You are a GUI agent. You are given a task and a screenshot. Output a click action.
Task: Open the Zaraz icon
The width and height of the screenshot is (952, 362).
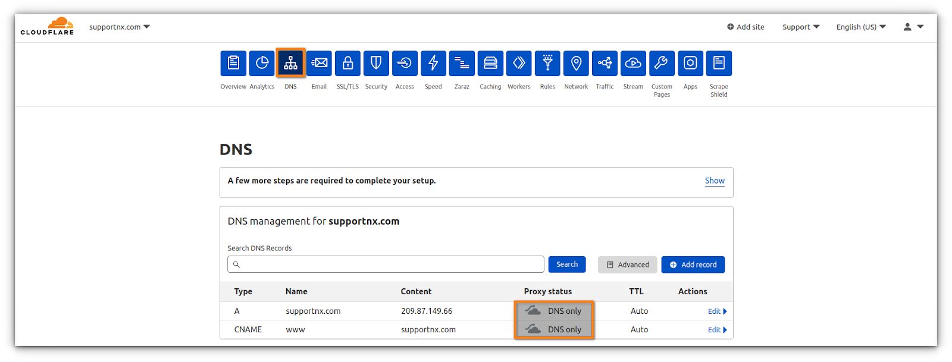462,63
